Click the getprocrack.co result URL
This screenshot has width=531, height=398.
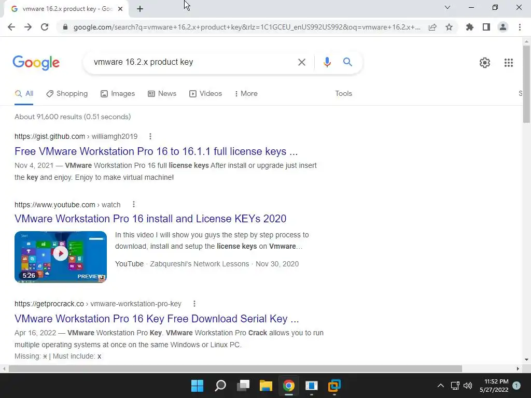pos(98,304)
